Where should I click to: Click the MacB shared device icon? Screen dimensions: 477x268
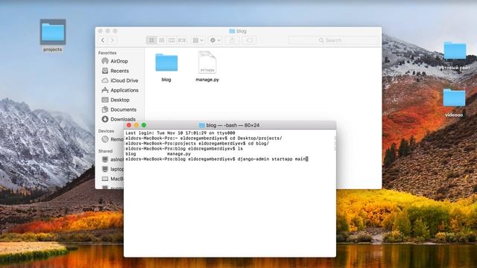105,179
